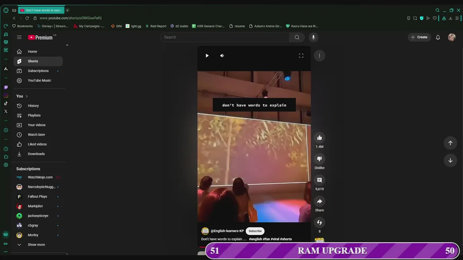Screen dimensions: 463x260
Task: Open History in the sidebar
Action: [38, 106]
